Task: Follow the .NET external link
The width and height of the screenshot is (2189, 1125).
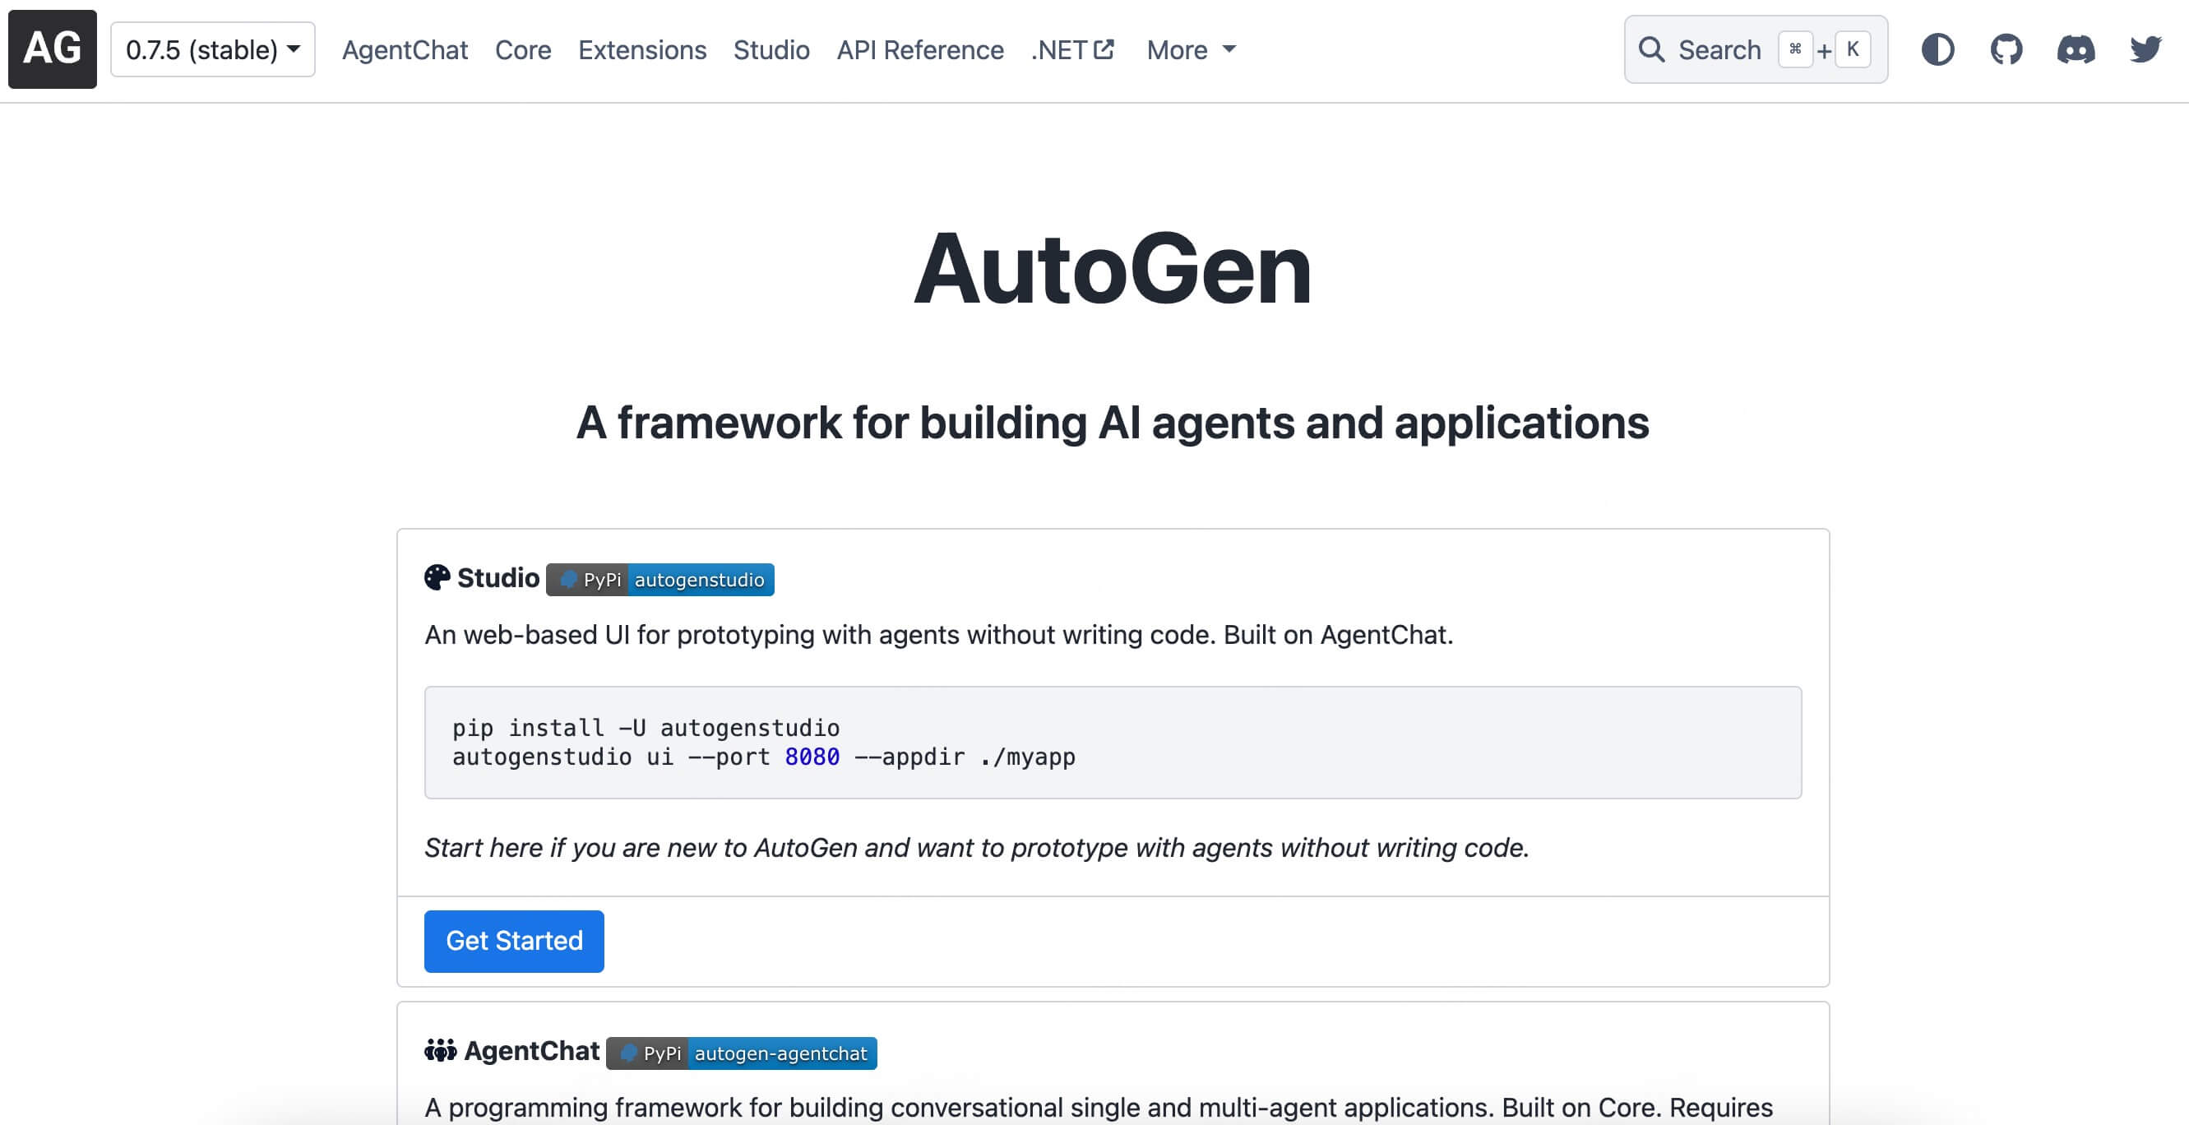Action: (1072, 50)
